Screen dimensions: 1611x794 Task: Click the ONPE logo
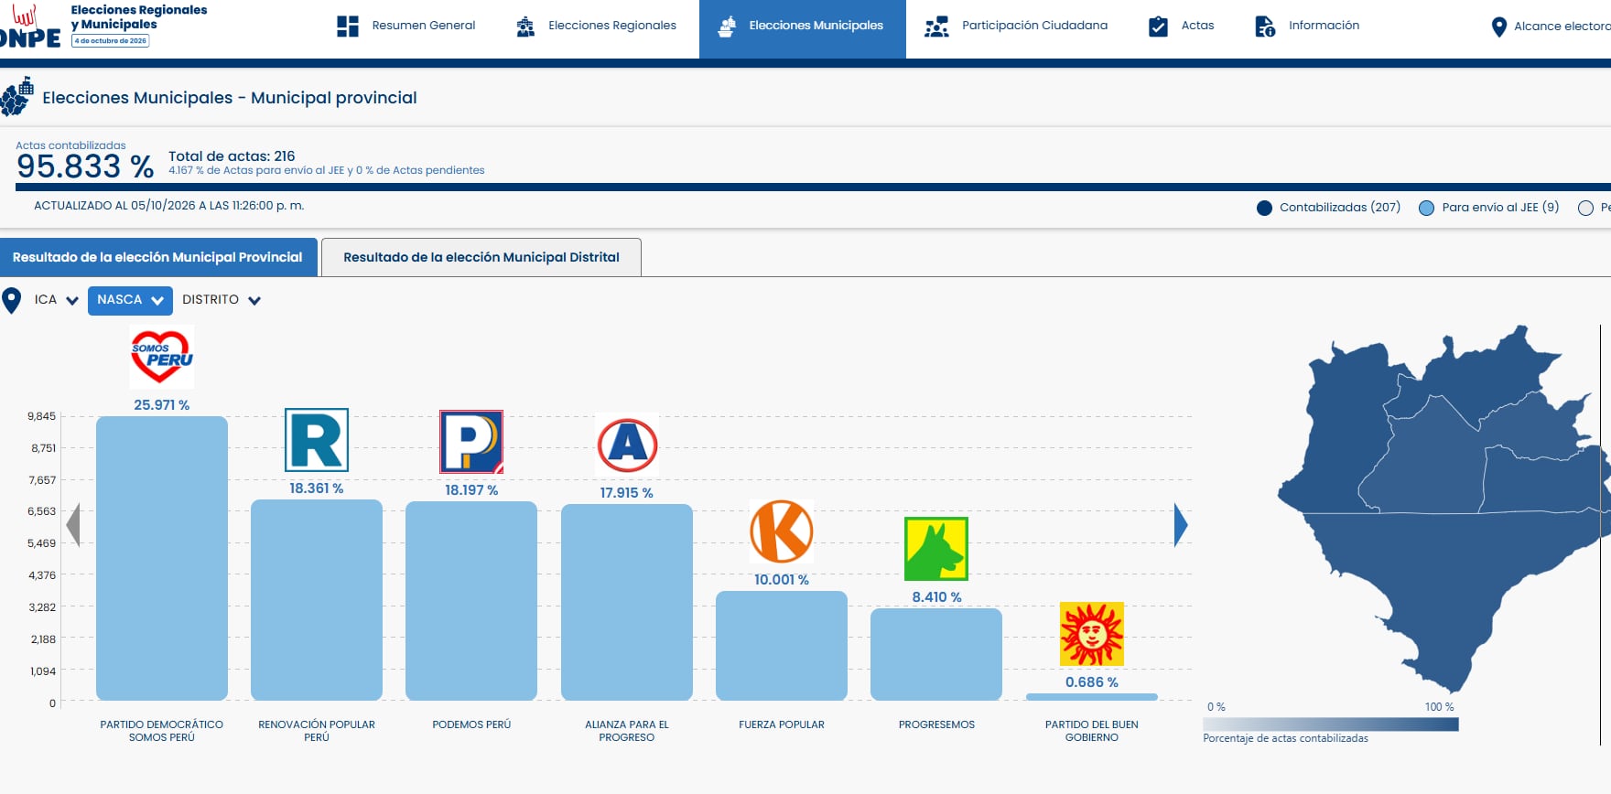[x=30, y=27]
